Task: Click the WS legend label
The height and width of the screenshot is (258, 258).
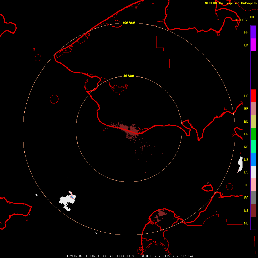Action: coord(246,159)
